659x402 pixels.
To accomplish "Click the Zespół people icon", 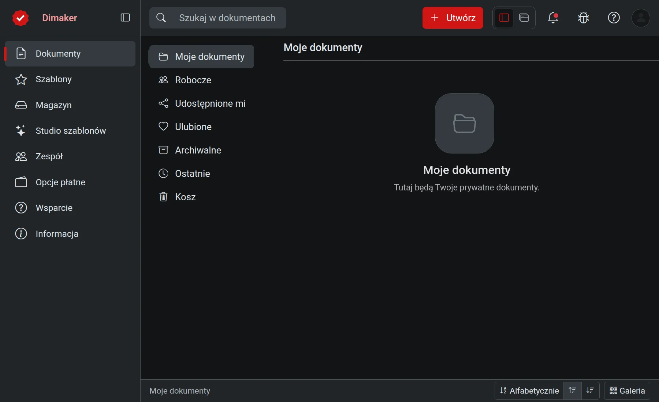I will tap(21, 156).
